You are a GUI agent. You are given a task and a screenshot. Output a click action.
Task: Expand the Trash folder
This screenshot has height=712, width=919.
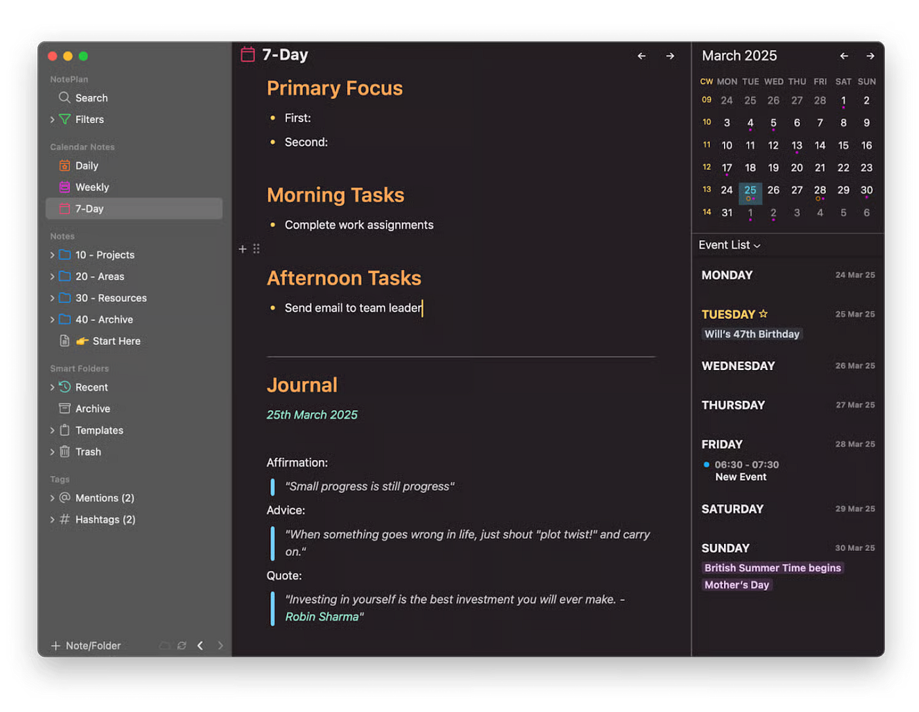[53, 451]
